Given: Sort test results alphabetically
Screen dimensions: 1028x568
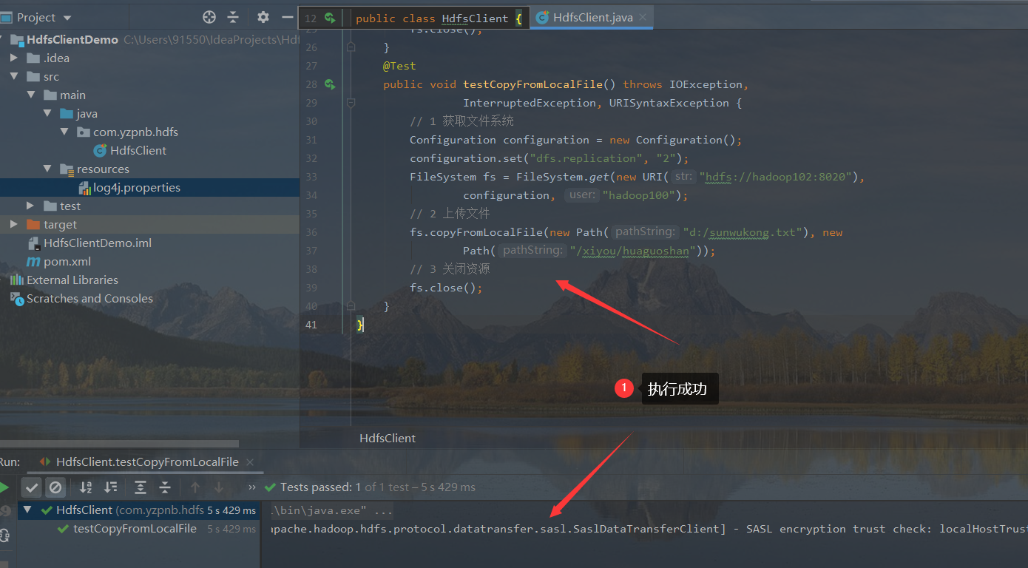Looking at the screenshot, I should [86, 487].
